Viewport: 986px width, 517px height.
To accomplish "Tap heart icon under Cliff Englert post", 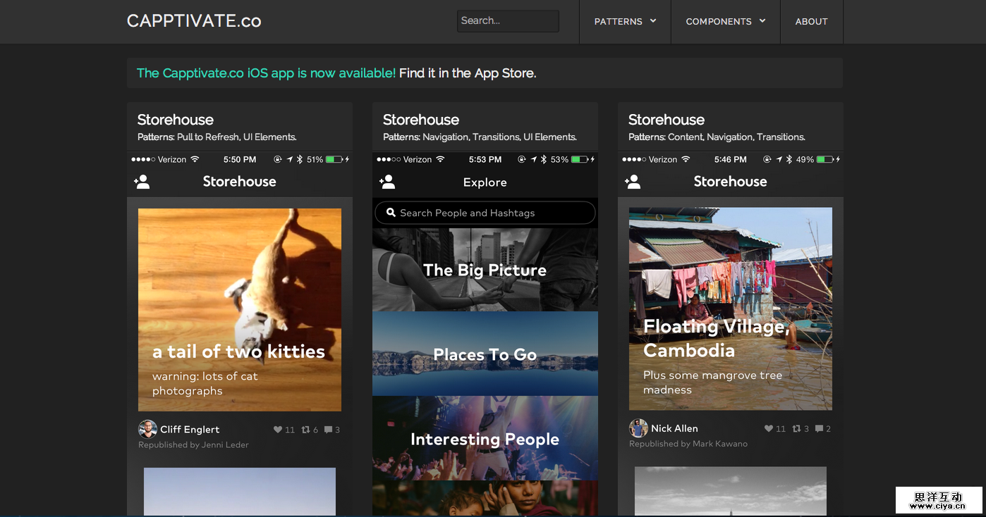I will [277, 430].
